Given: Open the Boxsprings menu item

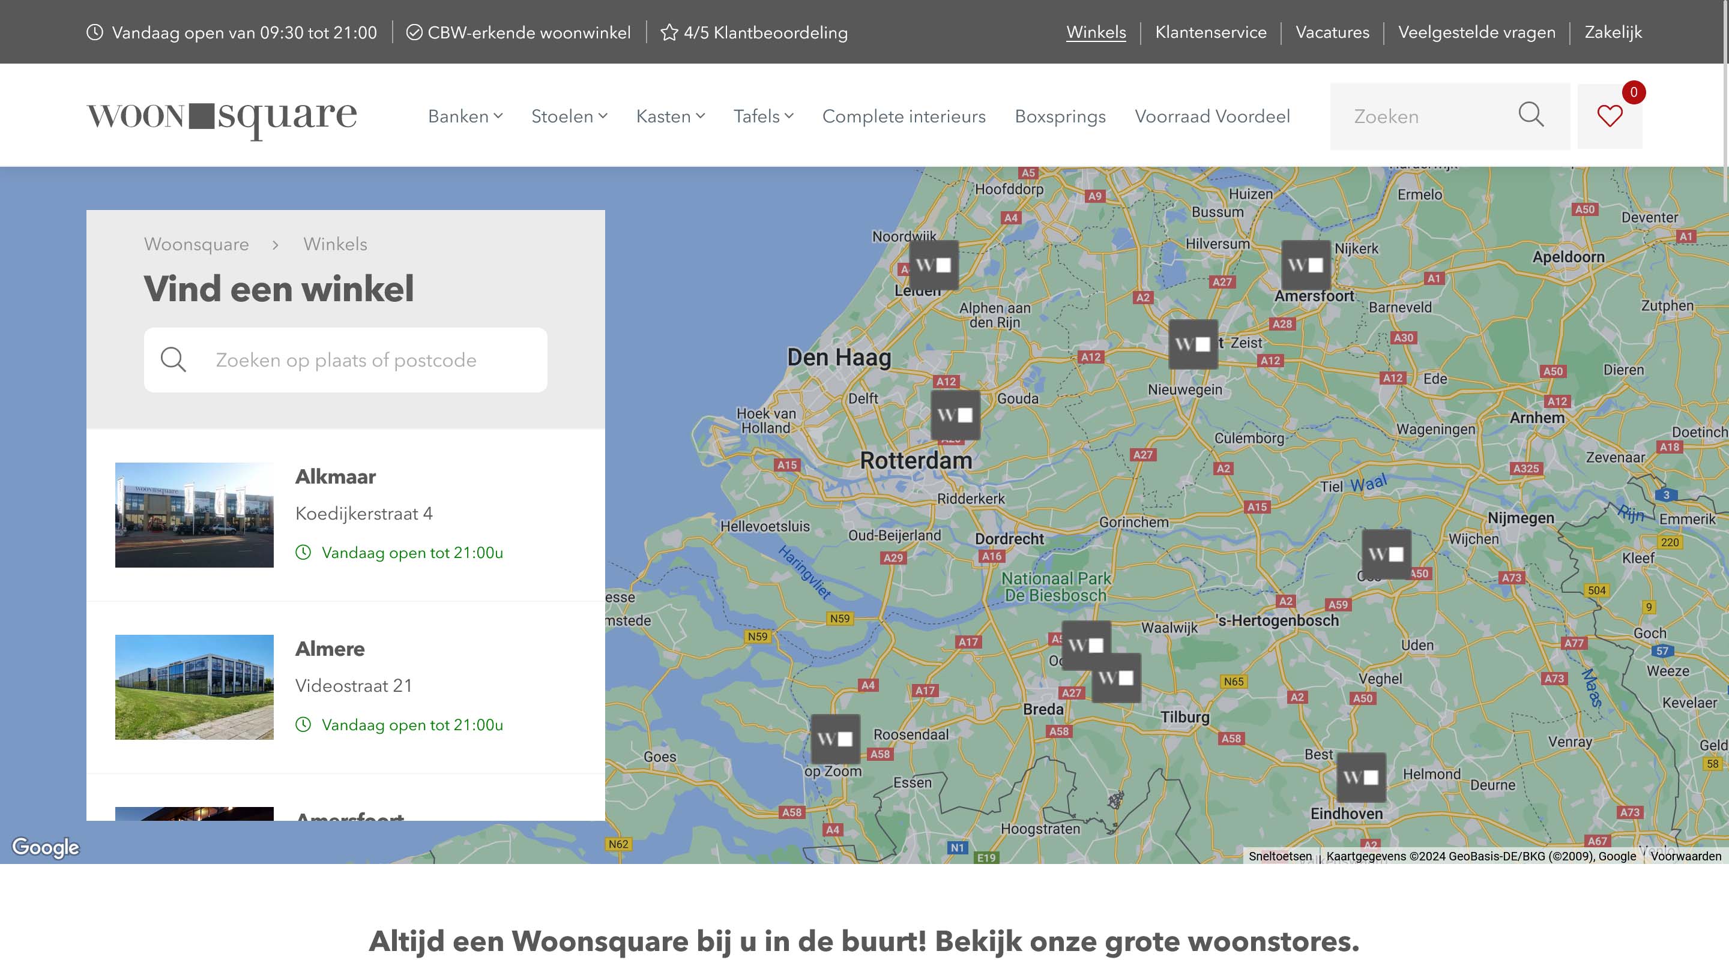Looking at the screenshot, I should coord(1060,116).
